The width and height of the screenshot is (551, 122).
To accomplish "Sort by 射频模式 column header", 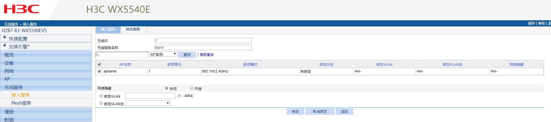I will [250, 64].
